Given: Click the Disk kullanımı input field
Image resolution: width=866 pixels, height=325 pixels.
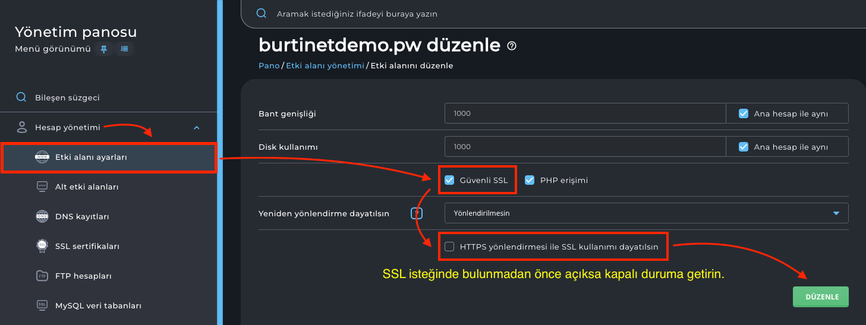Looking at the screenshot, I should click(585, 147).
